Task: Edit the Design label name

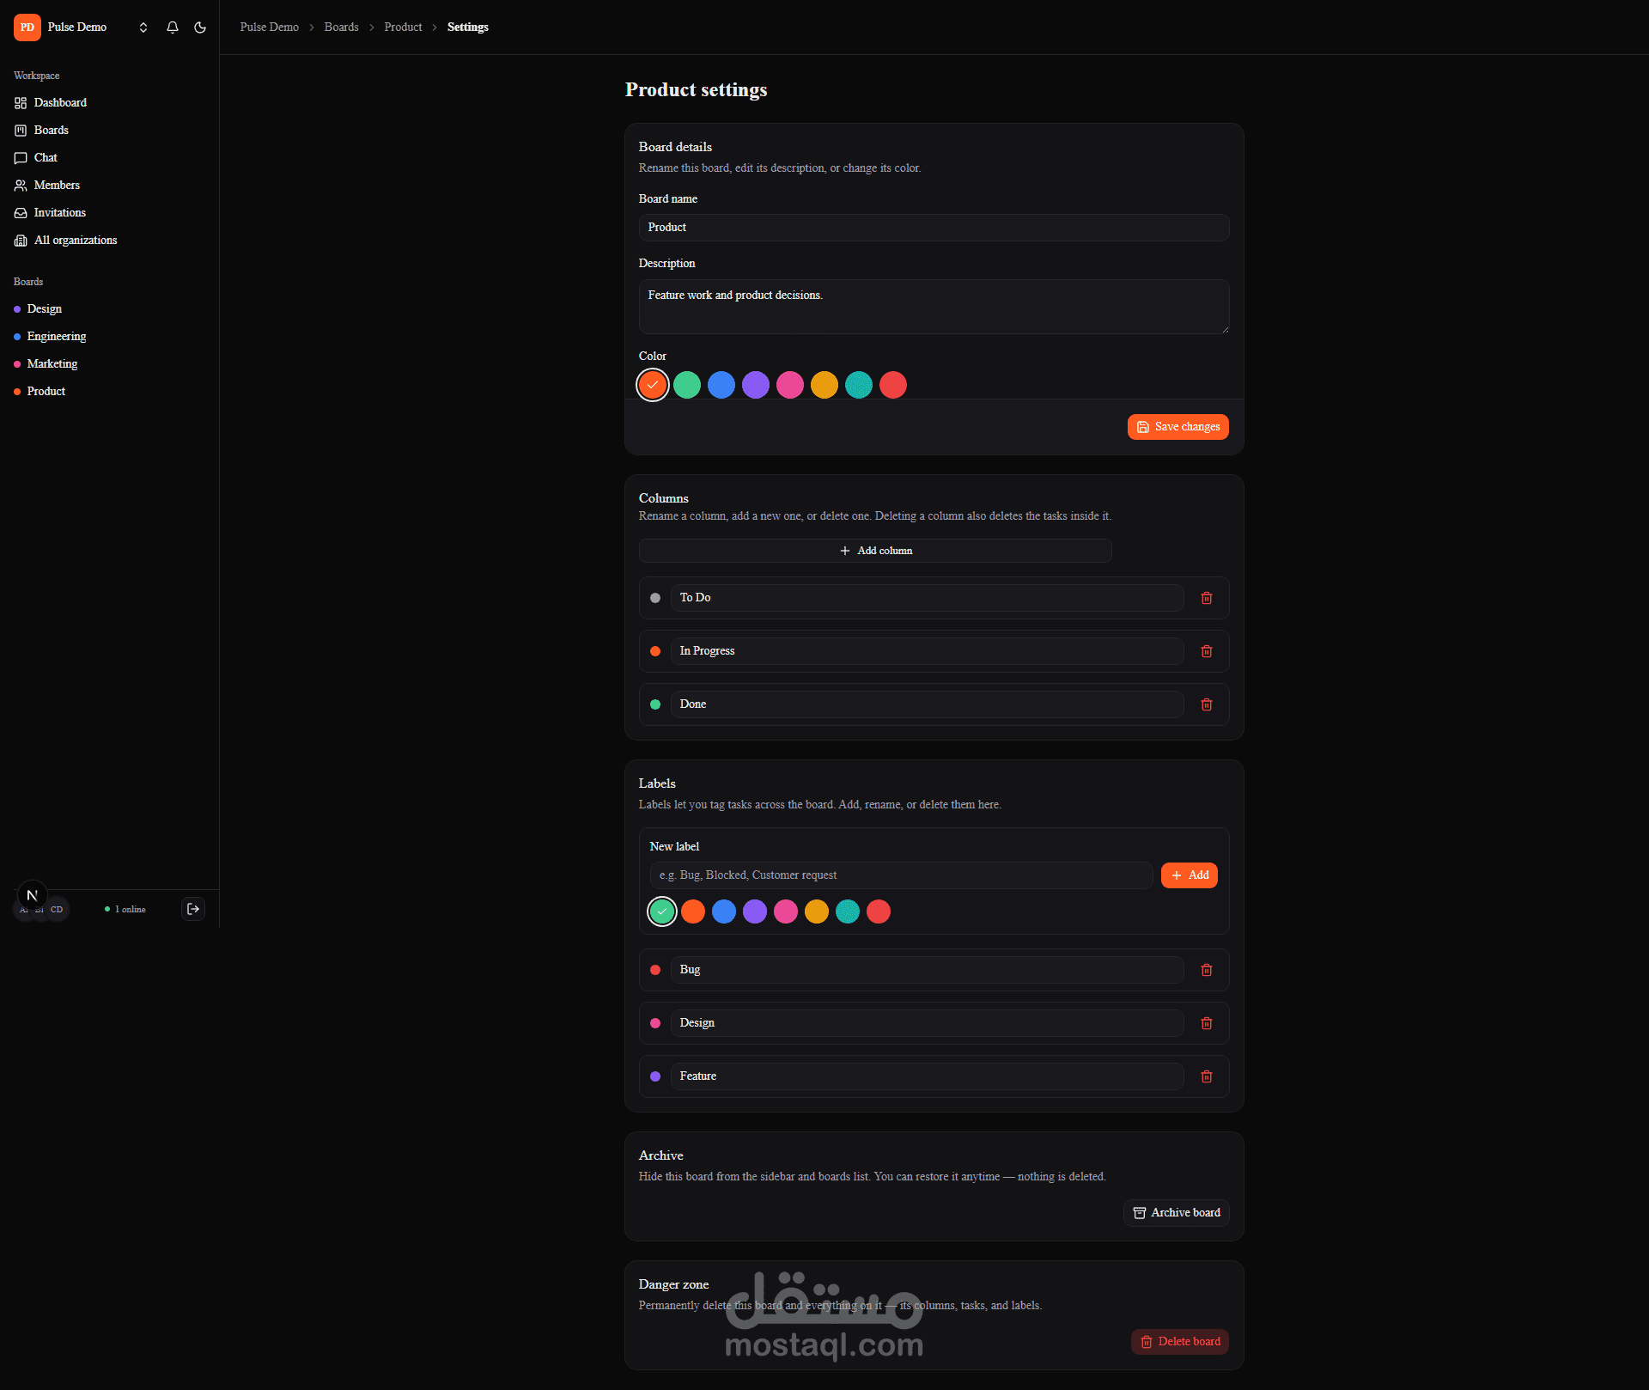Action: pos(927,1023)
